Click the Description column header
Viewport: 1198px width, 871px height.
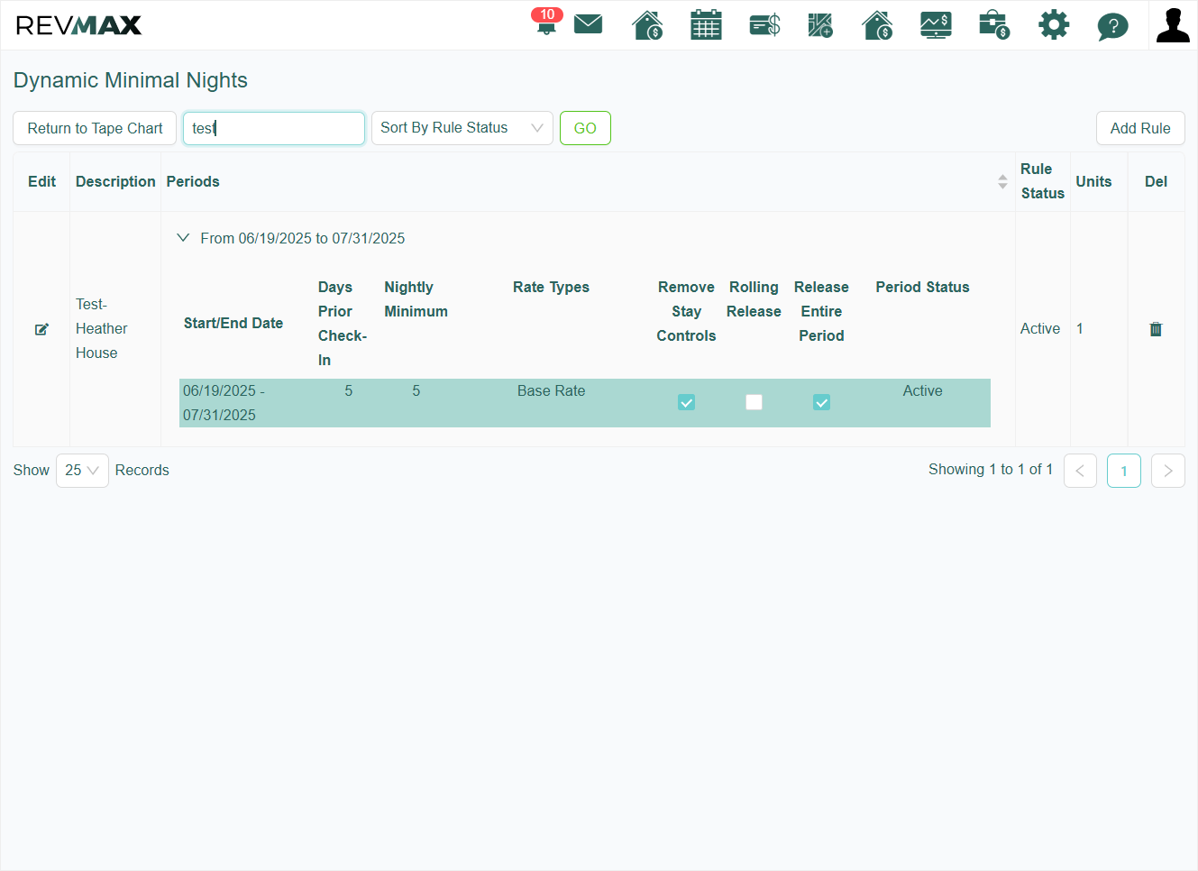115,181
